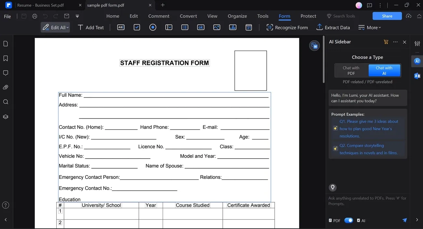
Task: Toggle the PDF / AI switch
Action: [348, 221]
